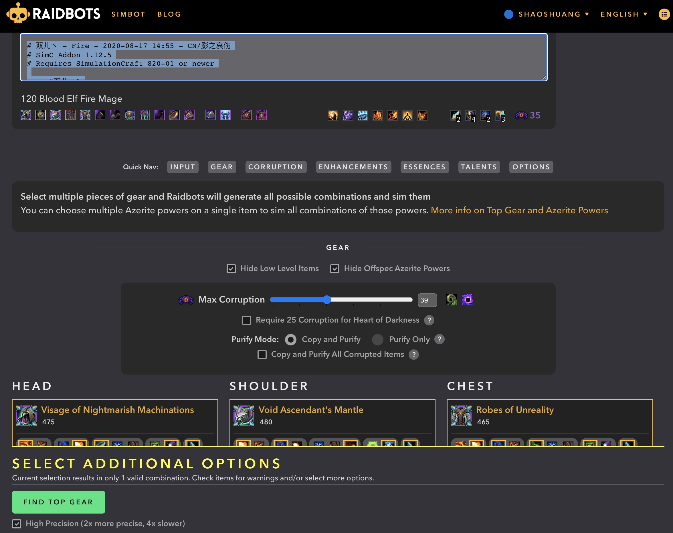673x533 pixels.
Task: Click the green tentacle corruption icon
Action: click(451, 300)
